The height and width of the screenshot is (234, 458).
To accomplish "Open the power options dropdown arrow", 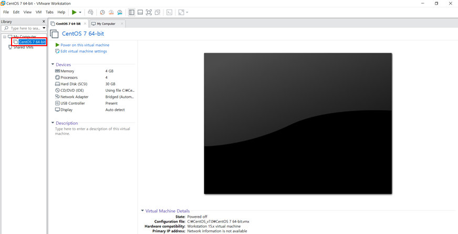I will point(80,13).
